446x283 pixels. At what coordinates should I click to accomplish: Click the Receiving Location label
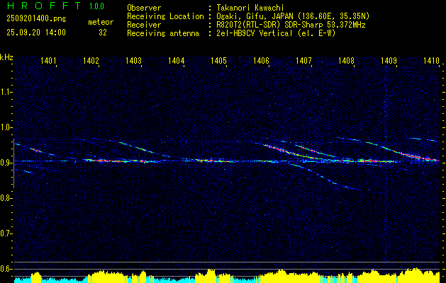(x=165, y=16)
